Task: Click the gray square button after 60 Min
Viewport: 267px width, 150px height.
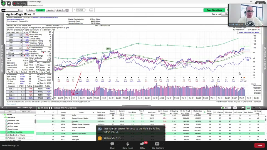Action: [67, 10]
